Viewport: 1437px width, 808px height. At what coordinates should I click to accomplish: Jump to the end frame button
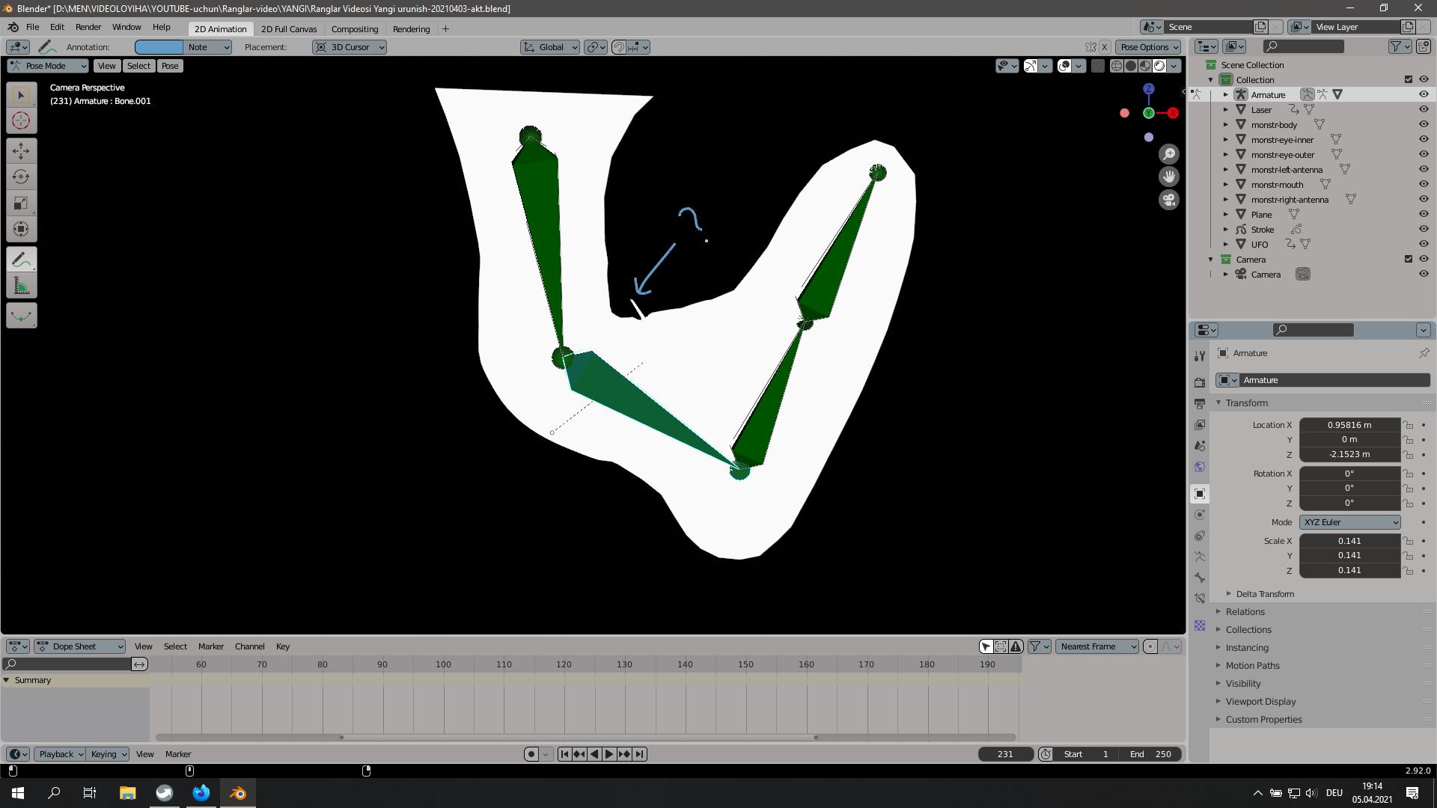click(640, 754)
